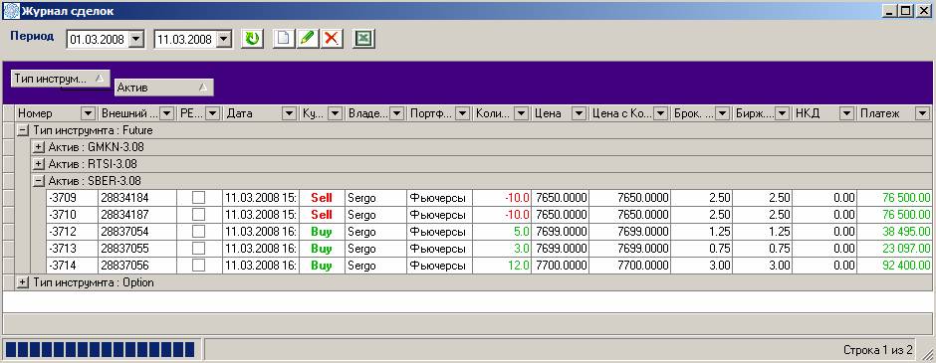This screenshot has width=936, height=363.
Task: Delete the deal with the red X icon
Action: [x=332, y=40]
